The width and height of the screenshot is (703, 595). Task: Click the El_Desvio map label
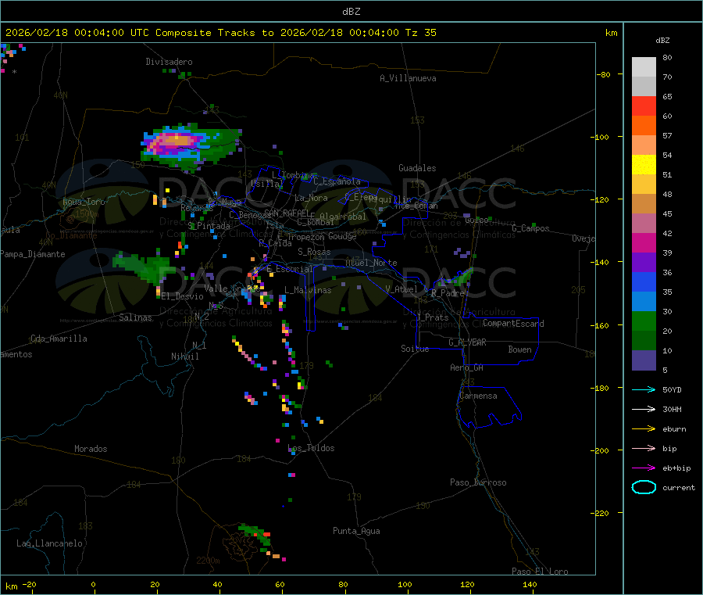[x=183, y=296]
